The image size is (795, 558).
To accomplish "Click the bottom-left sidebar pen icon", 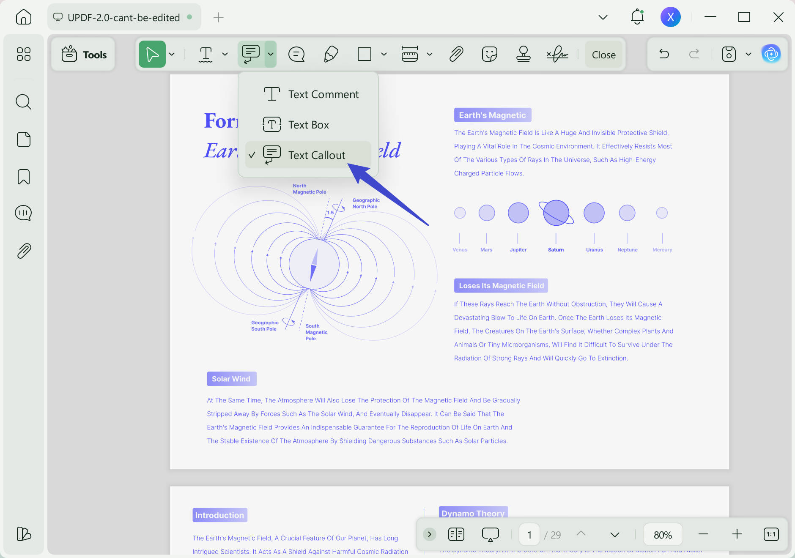I will (24, 534).
